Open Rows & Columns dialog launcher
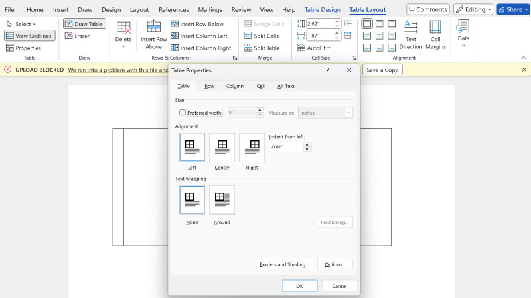This screenshot has height=298, width=531. click(235, 58)
